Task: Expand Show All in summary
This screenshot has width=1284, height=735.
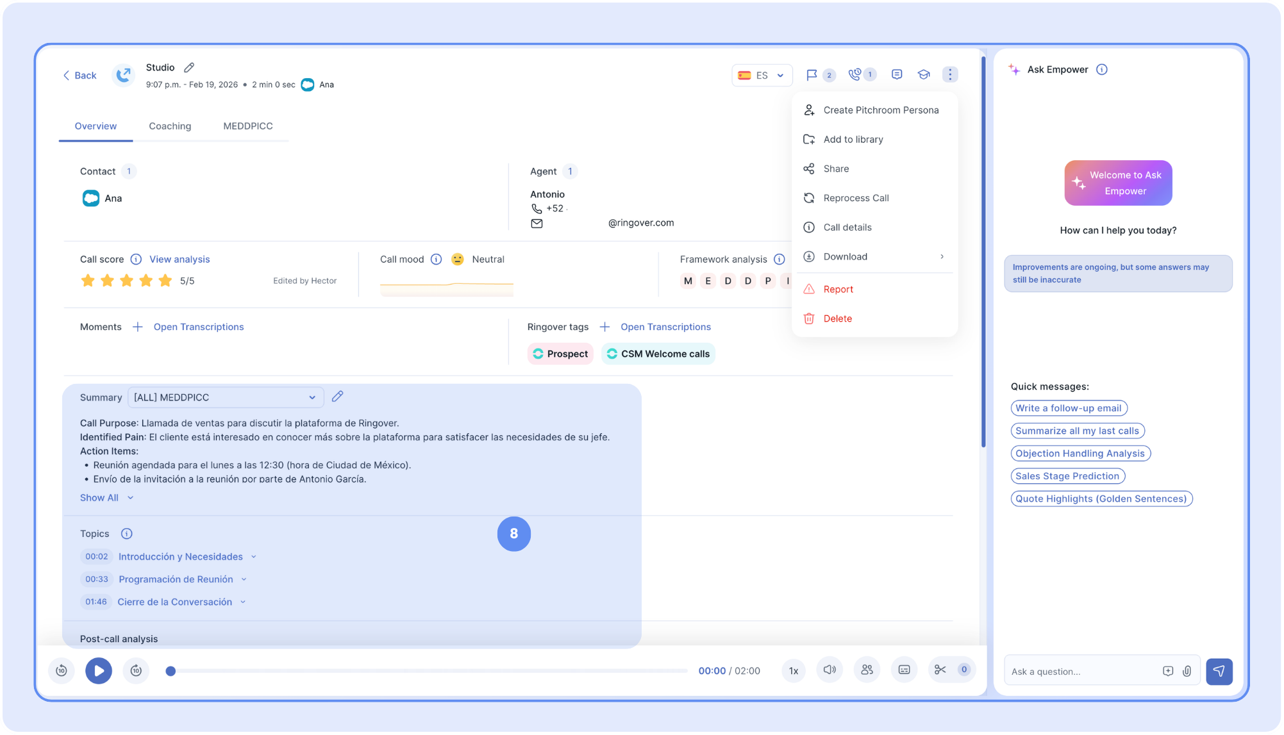Action: coord(106,498)
